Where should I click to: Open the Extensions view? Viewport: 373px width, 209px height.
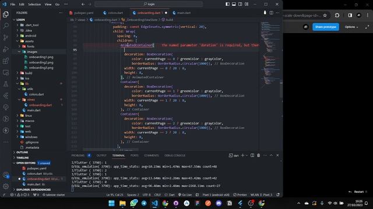pos(6,61)
